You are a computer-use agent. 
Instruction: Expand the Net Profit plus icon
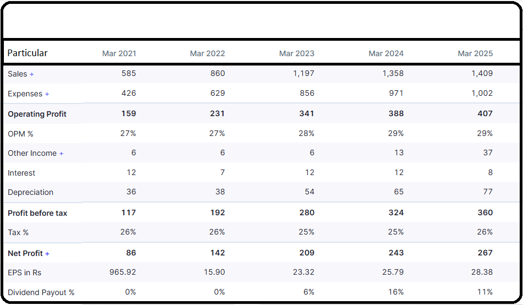[47, 254]
